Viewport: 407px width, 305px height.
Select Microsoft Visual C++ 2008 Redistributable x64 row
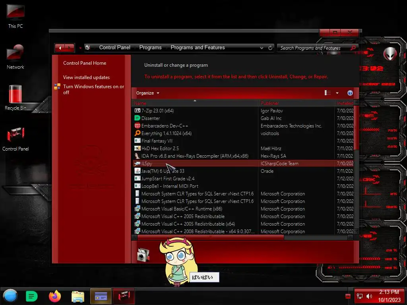coord(243,231)
